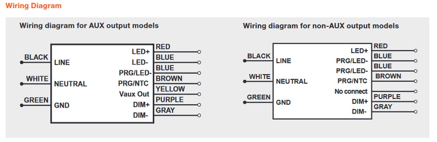Click the WHITE wire label in AUX diagram

tap(37, 79)
